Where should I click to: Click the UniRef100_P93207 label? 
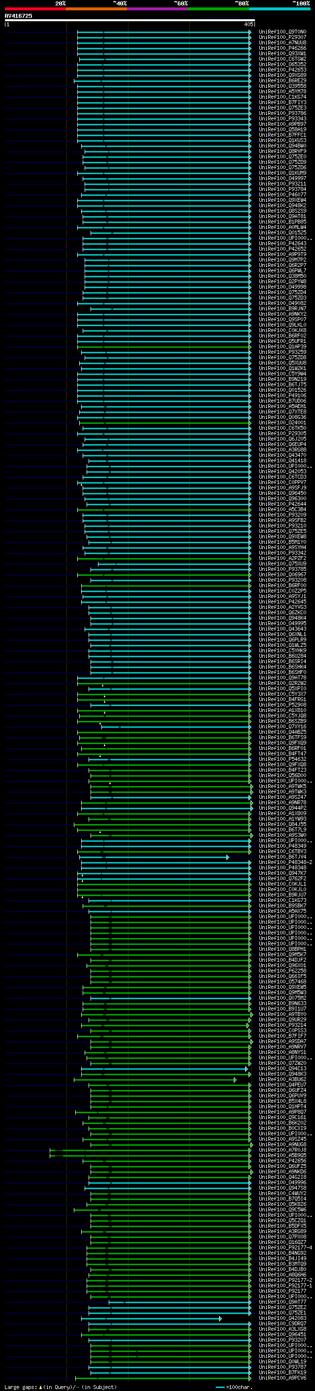click(283, 1340)
